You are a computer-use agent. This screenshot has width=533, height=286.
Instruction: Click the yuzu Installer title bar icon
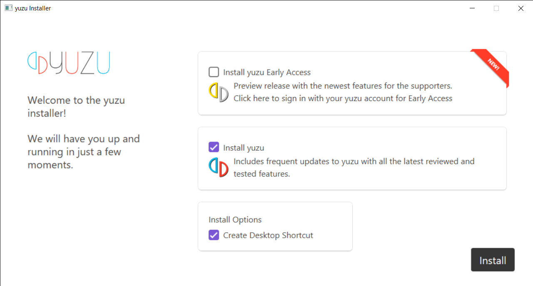[8, 8]
